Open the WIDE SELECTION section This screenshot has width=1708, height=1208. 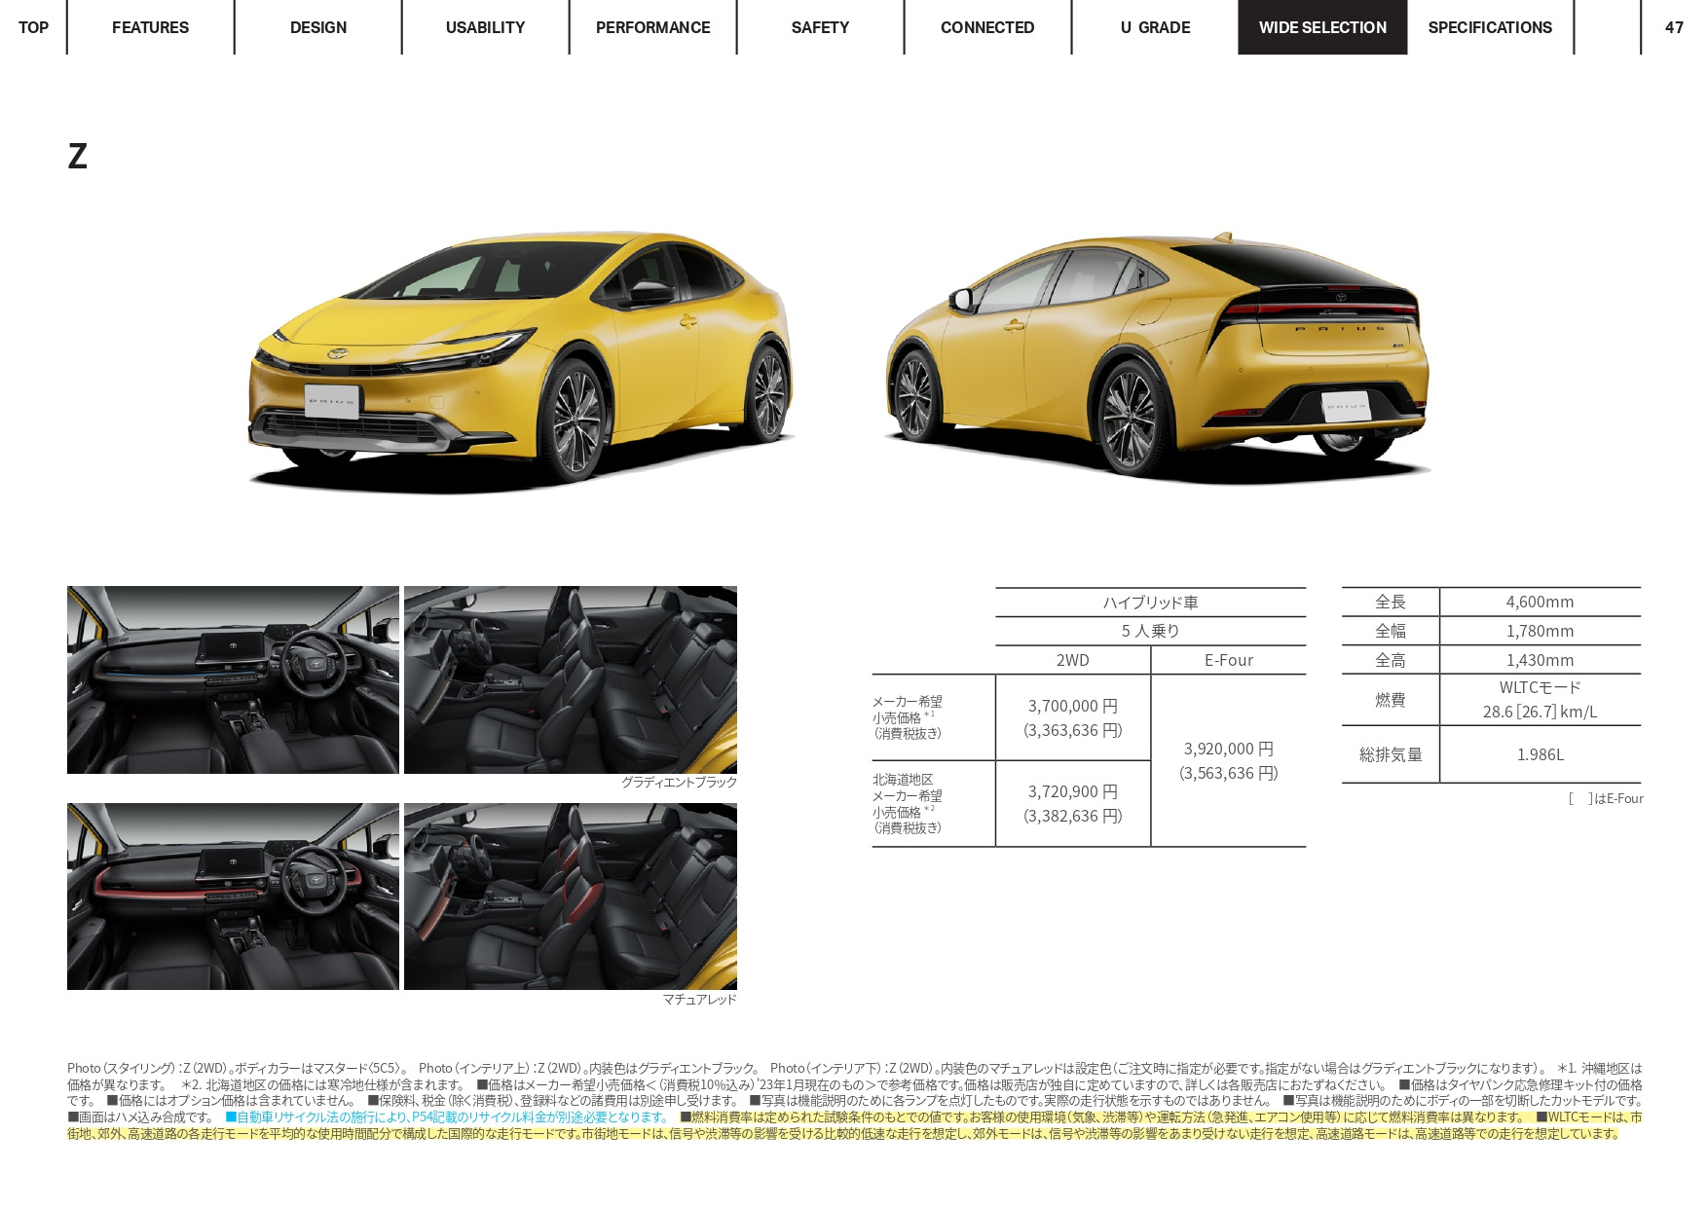[1321, 27]
